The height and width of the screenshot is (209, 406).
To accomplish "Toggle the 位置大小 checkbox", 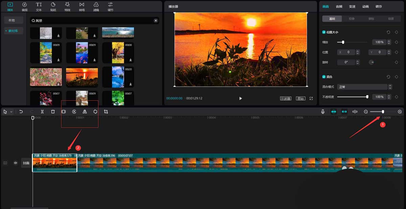I will pos(324,32).
